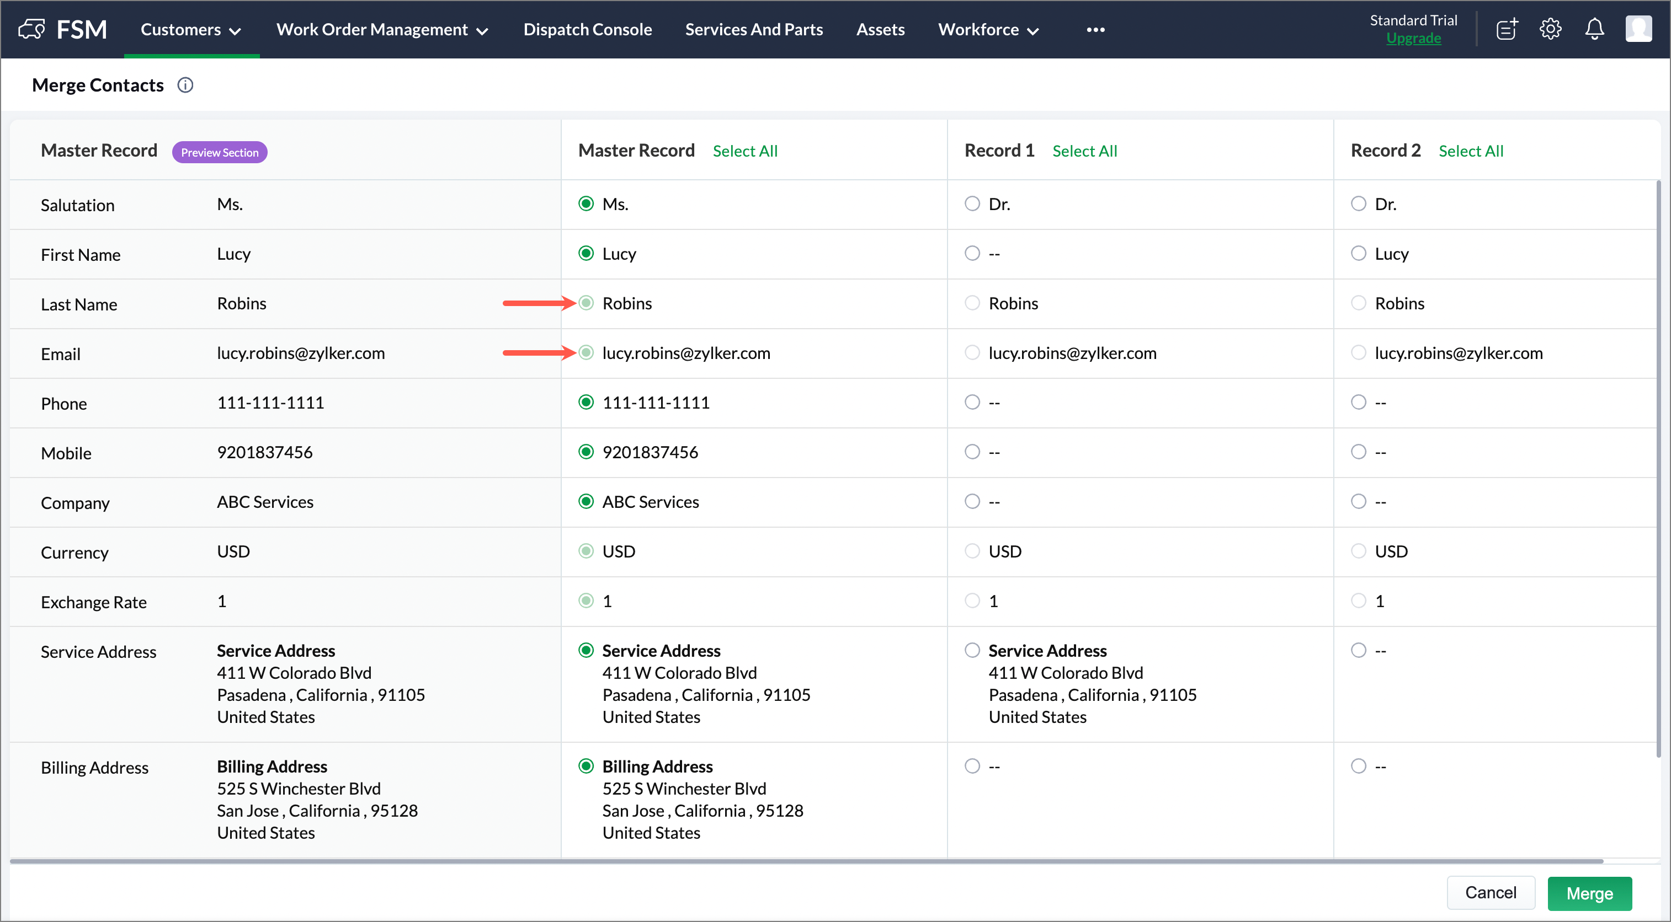Click the quick create icon in header

coord(1506,29)
